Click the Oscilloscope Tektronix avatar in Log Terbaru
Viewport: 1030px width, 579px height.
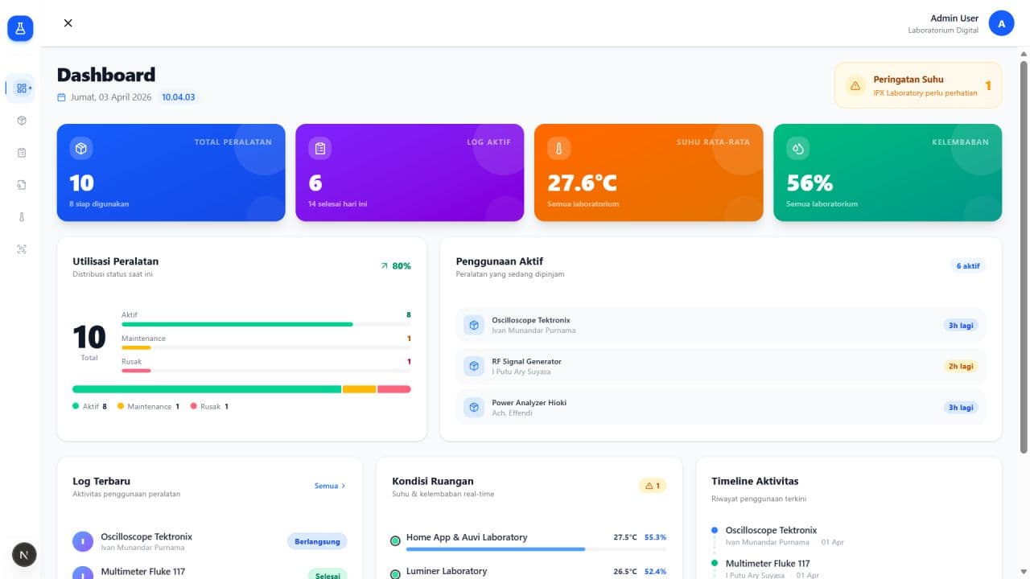click(x=83, y=541)
